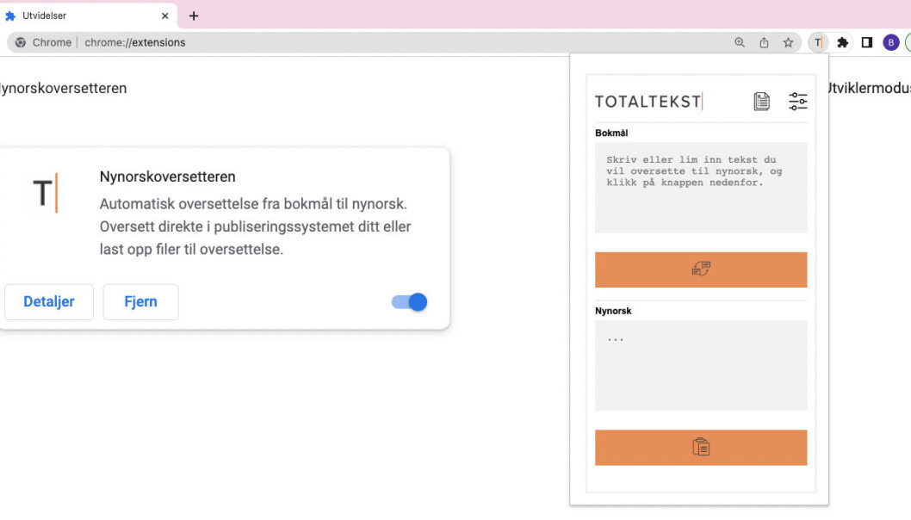Open a new tab with the plus button
911x520 pixels.
(194, 15)
